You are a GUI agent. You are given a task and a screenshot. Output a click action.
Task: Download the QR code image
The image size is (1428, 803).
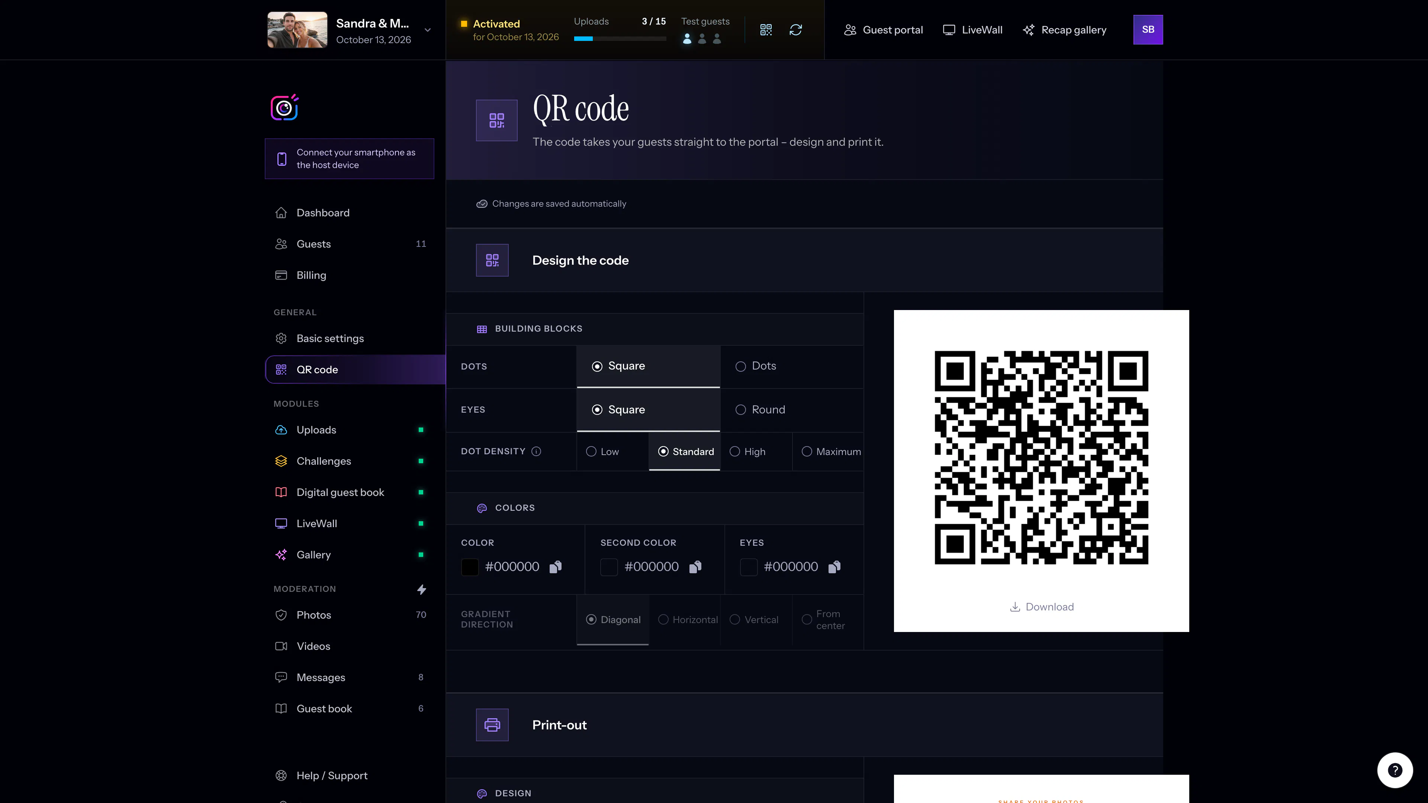click(1041, 607)
